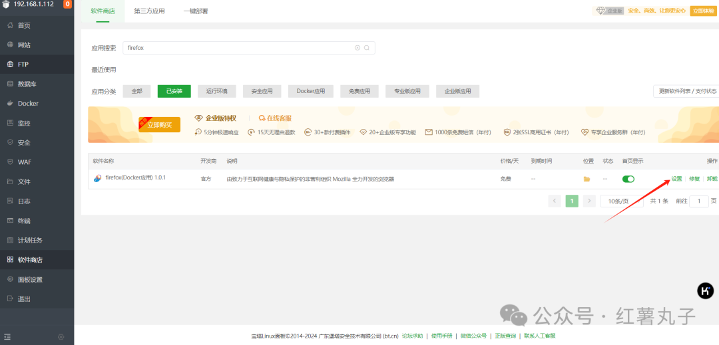Collapse the sidebar using the bottom-left menu icon

click(7, 337)
